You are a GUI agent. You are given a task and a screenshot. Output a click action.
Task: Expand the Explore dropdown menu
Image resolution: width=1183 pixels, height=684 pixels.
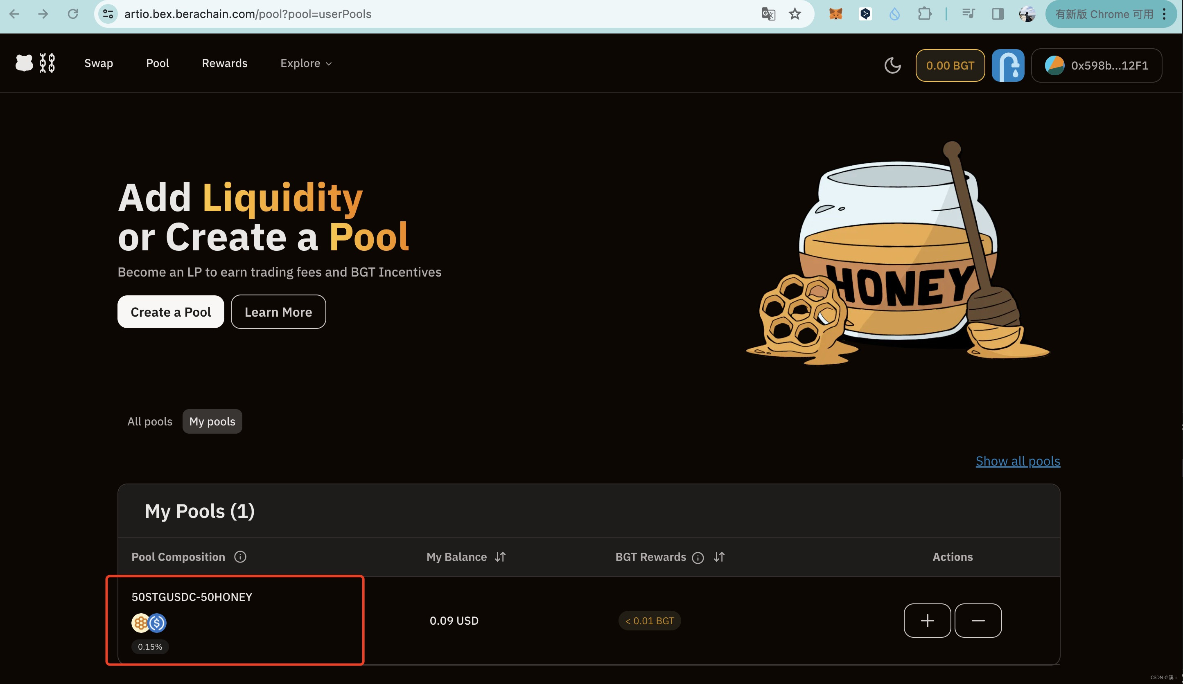306,63
